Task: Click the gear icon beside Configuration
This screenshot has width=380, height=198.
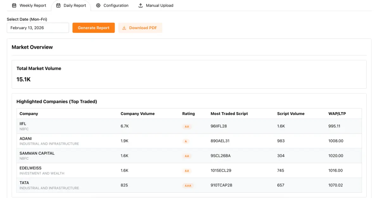Action: tap(98, 5)
